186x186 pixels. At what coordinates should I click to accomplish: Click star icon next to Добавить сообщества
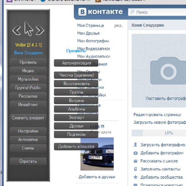click(x=135, y=177)
